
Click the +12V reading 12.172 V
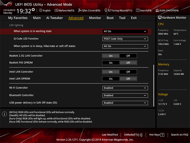(162, 104)
